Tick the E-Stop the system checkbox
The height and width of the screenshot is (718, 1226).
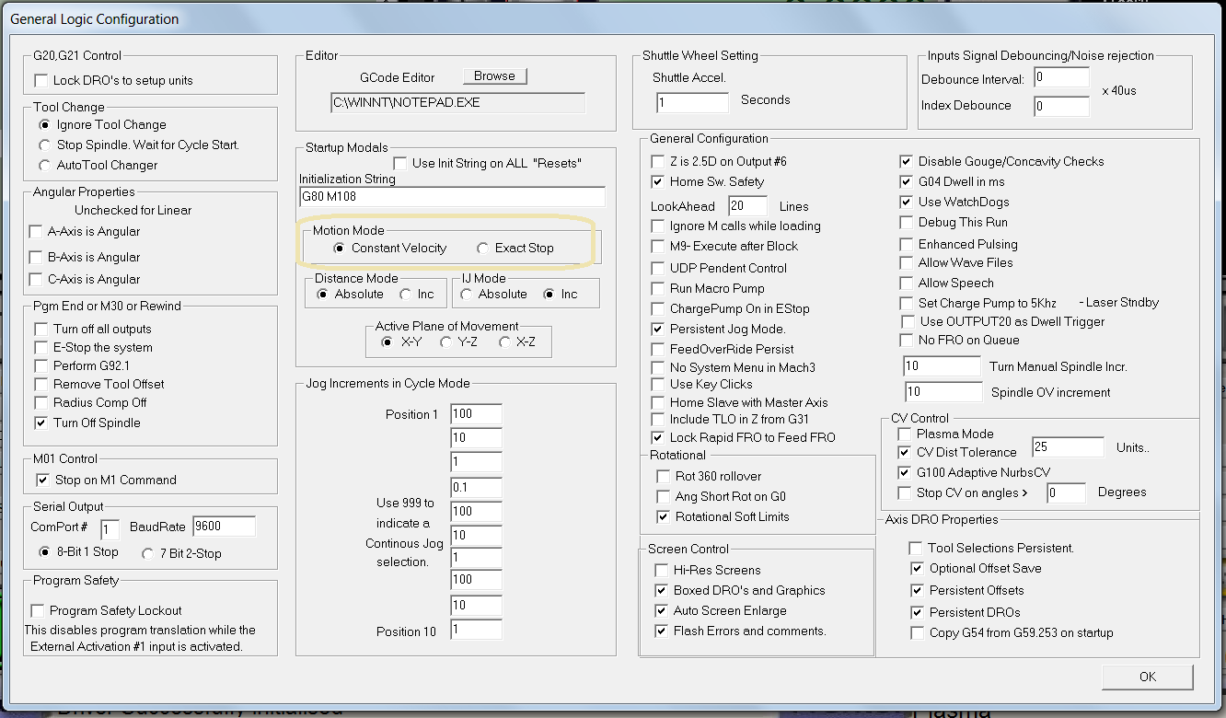pyautogui.click(x=40, y=347)
